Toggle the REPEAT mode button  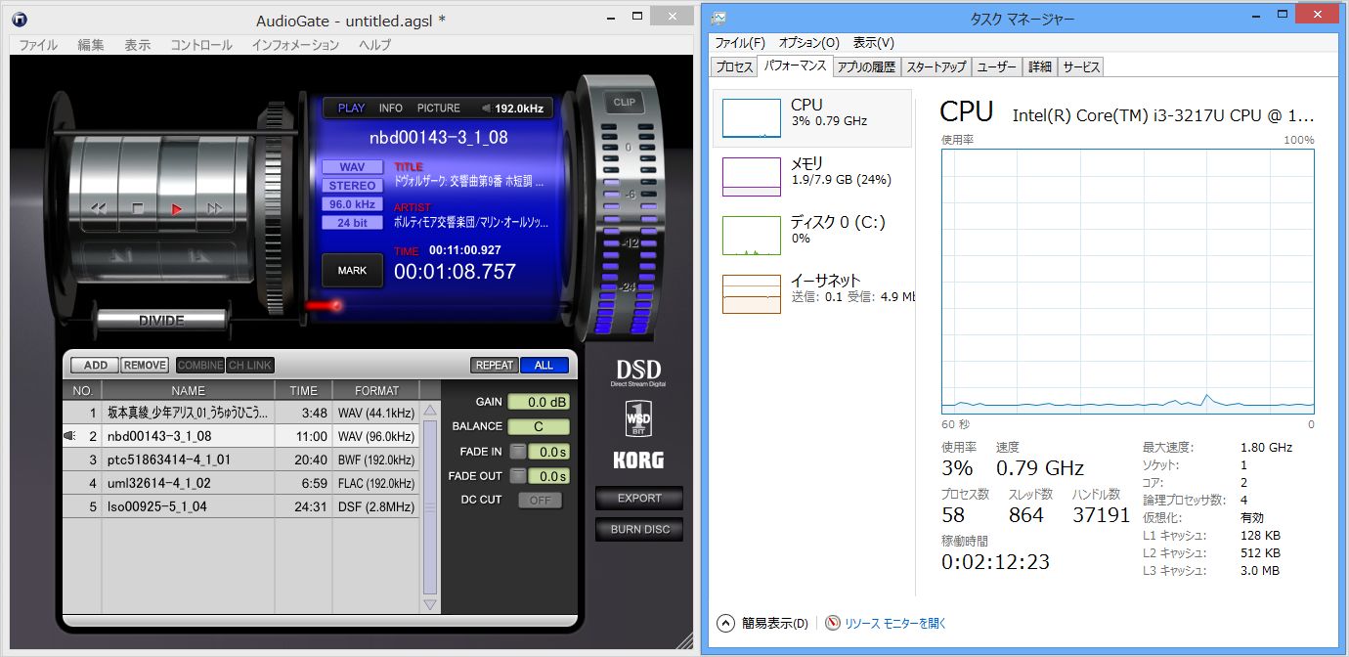click(x=494, y=365)
